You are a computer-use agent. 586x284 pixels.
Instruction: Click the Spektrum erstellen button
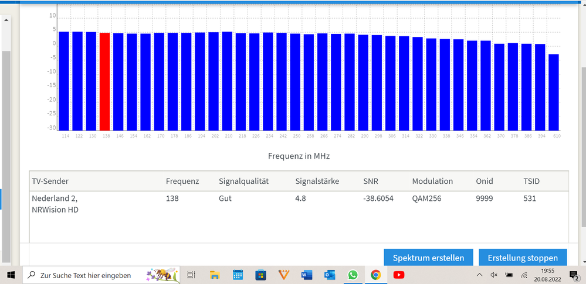click(428, 258)
